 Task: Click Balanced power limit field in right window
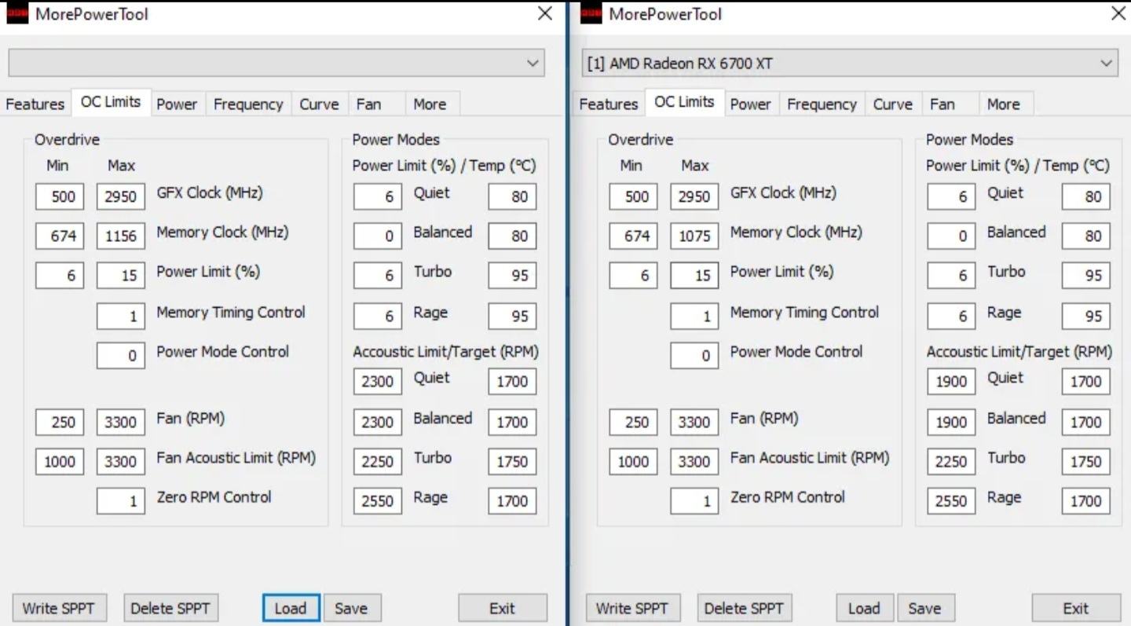click(x=951, y=236)
